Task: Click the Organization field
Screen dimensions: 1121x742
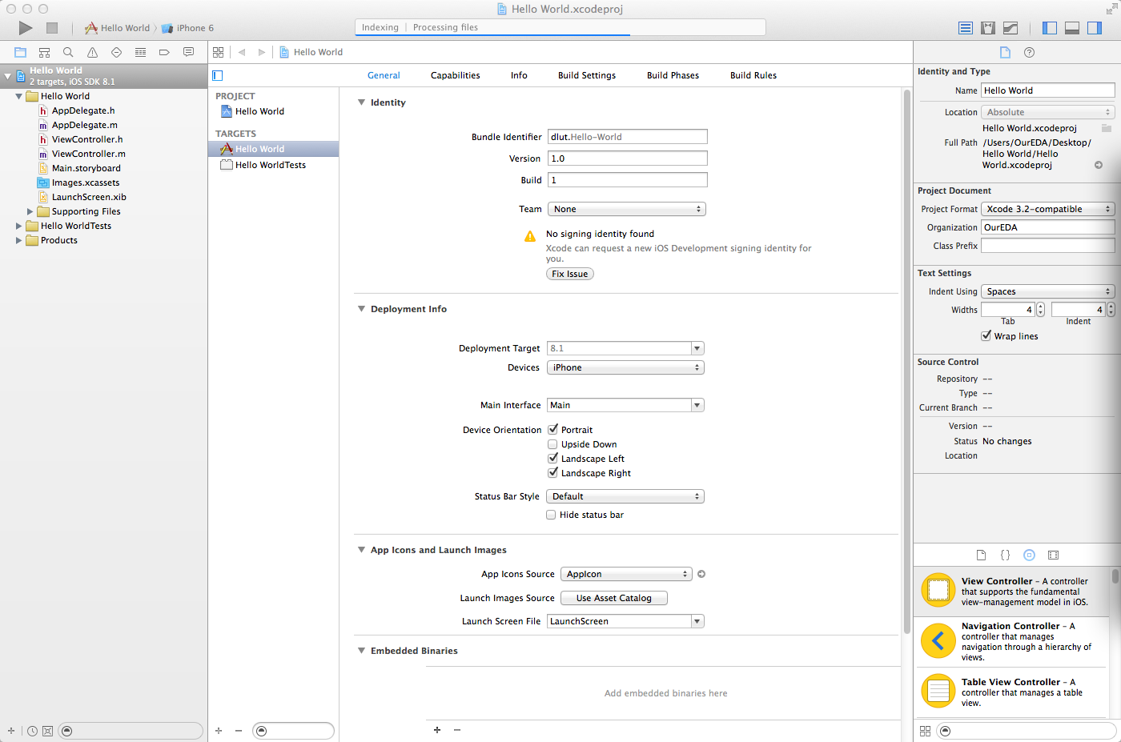Action: point(1048,227)
